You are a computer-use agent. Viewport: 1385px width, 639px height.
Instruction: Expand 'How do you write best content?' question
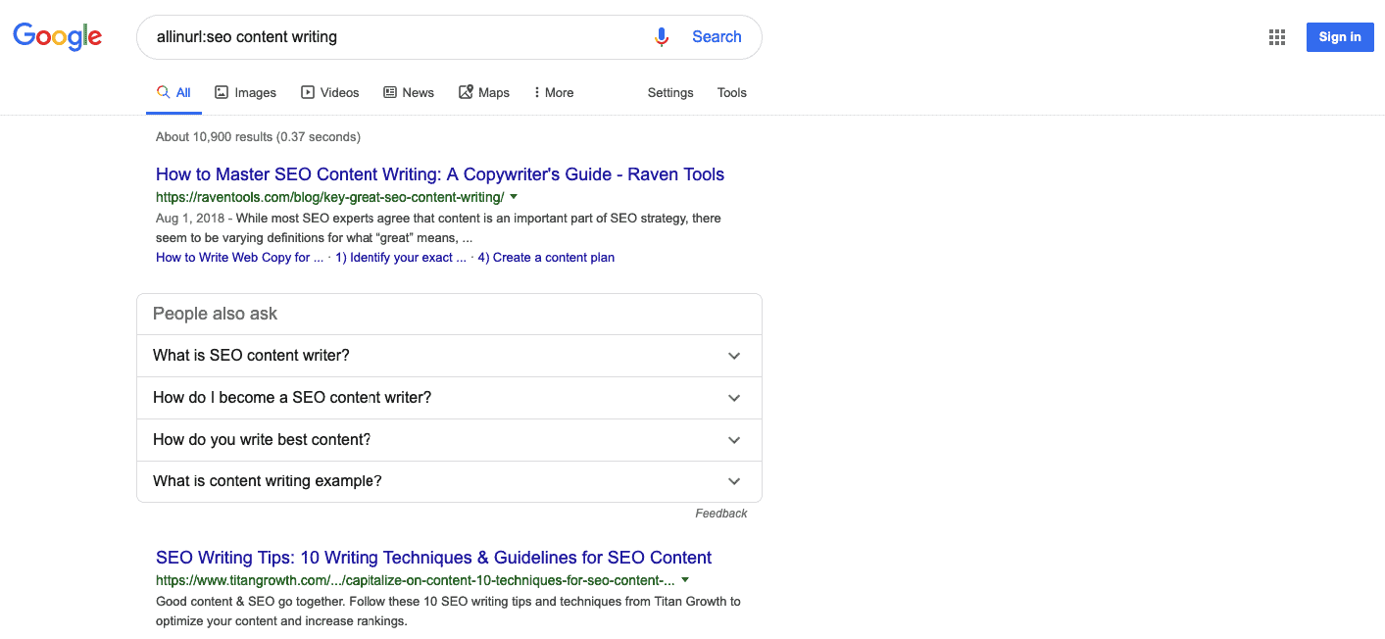point(733,439)
